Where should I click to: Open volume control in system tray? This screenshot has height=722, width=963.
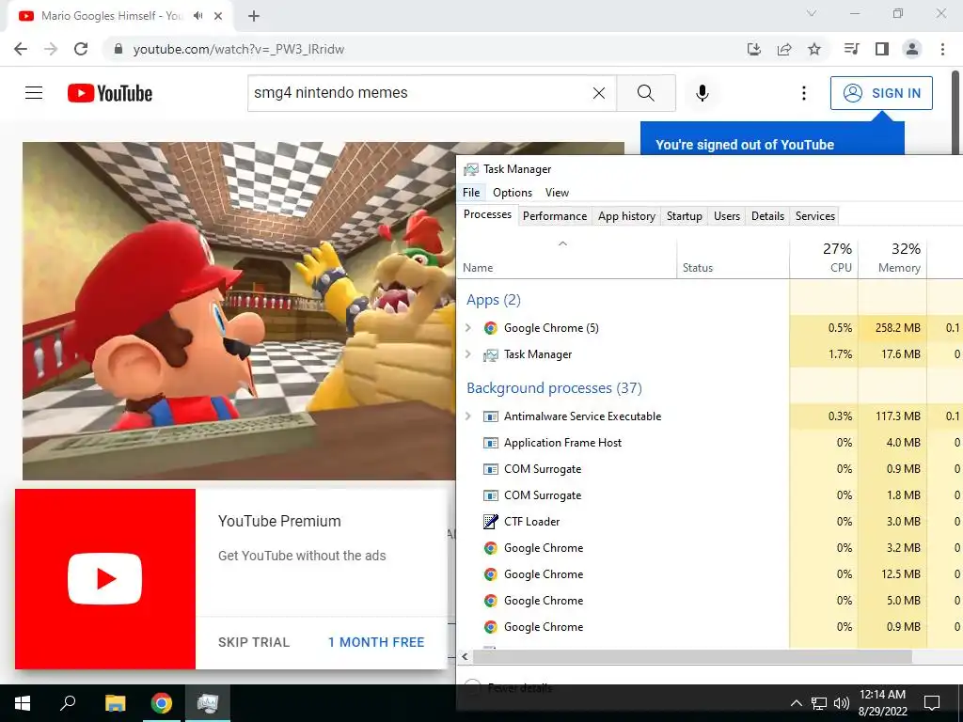tap(842, 703)
